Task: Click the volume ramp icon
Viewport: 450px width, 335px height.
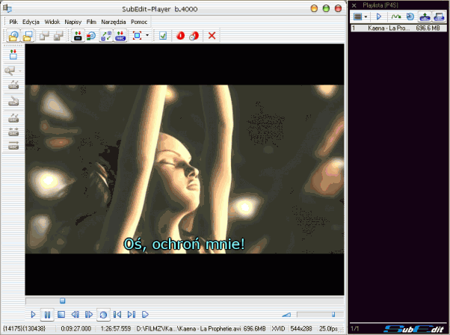Action: click(x=286, y=315)
